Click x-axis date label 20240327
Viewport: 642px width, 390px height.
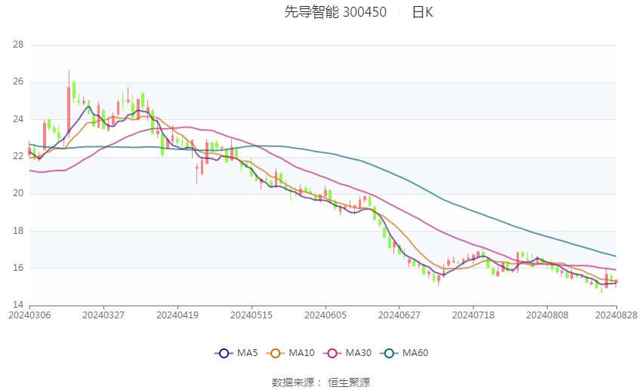103,315
